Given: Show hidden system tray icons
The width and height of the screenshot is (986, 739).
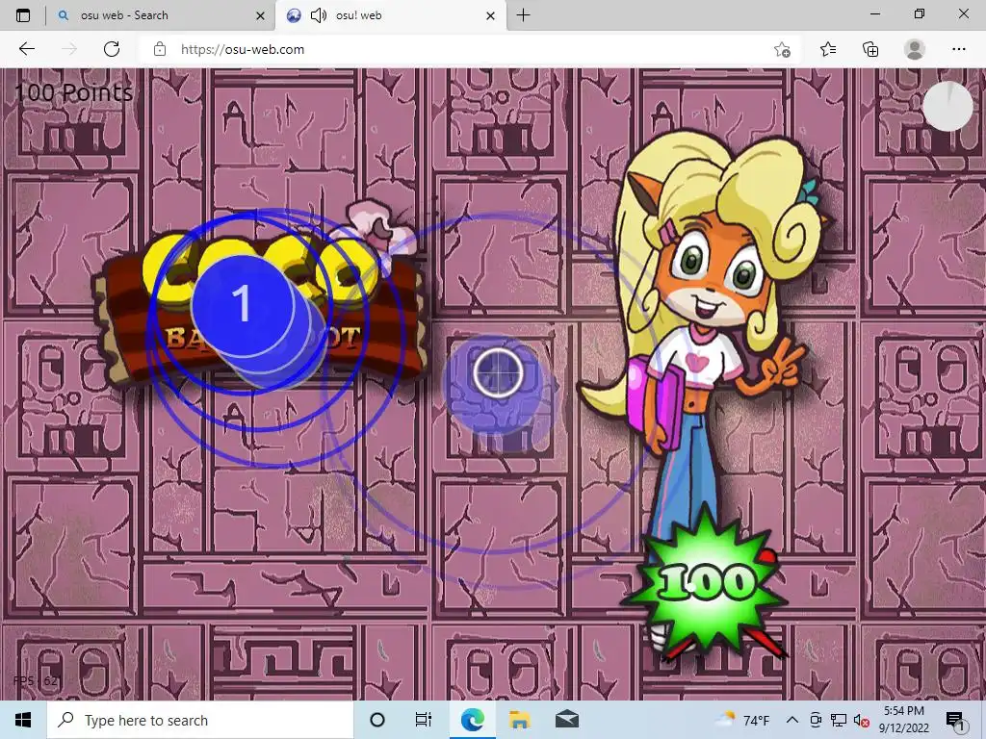Looking at the screenshot, I should (x=792, y=720).
